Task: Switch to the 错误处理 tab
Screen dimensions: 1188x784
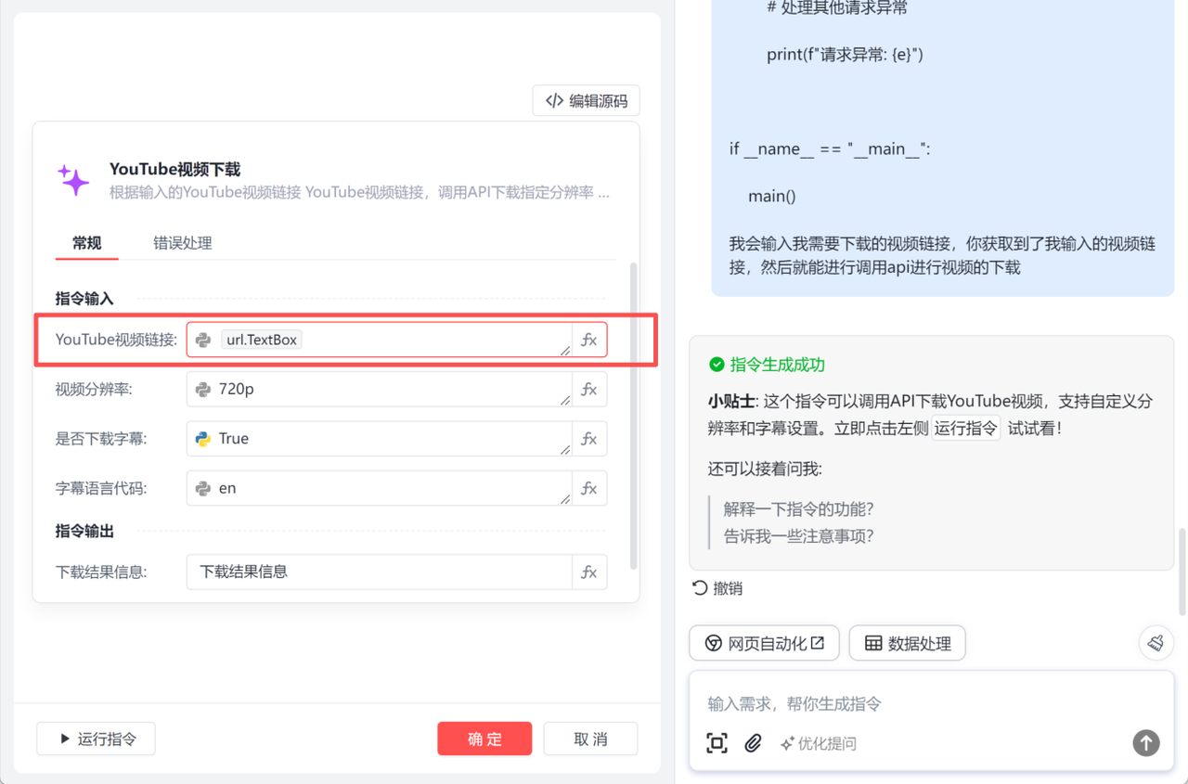Action: 183,243
